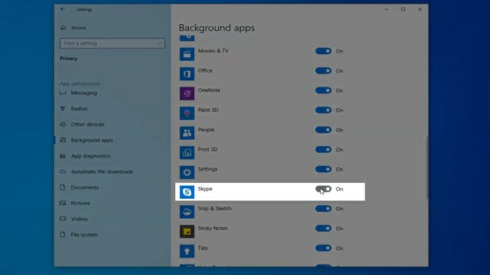Click the Other devices sidebar icon
Viewport: 490px width, 275px height.
[x=63, y=124]
